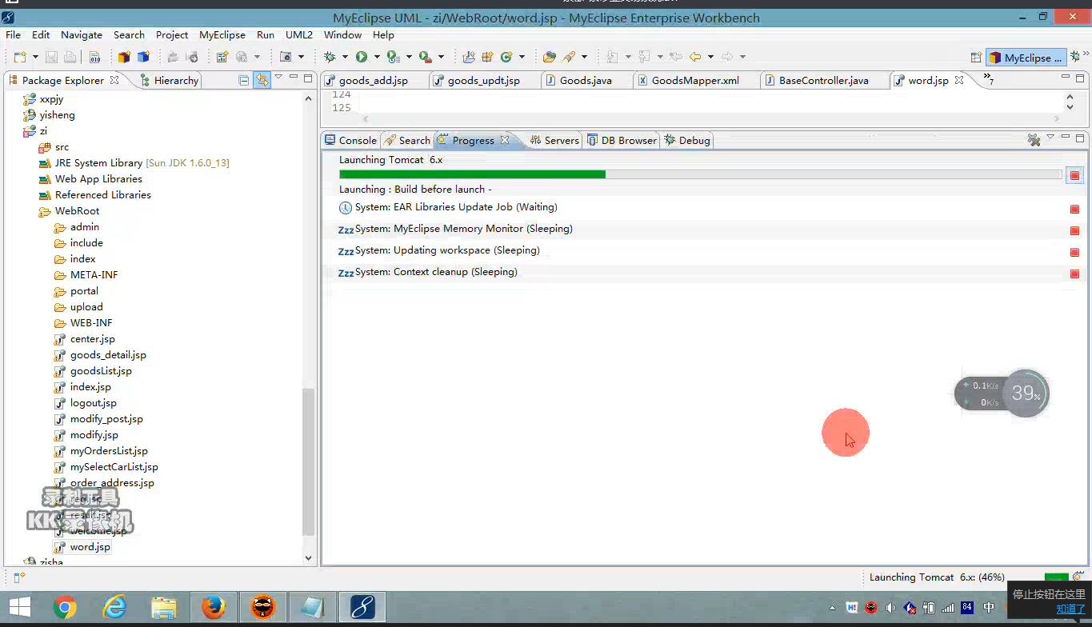Switch to the Hierarchy tab
Screen dimensions: 1092x627
[169, 80]
